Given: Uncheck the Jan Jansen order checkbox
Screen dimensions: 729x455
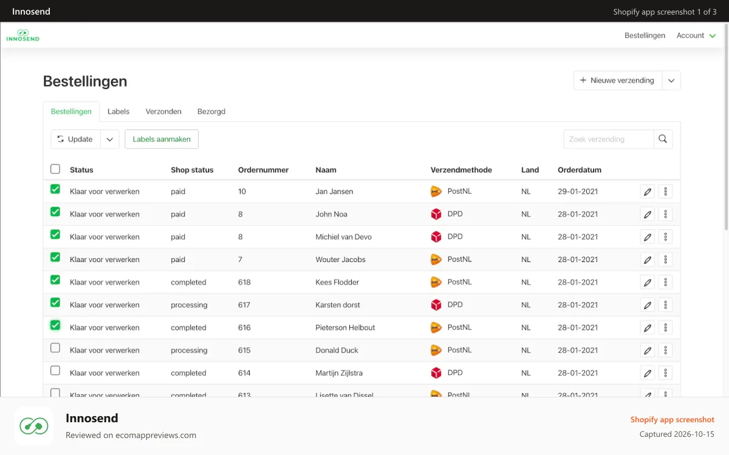Looking at the screenshot, I should coord(55,189).
